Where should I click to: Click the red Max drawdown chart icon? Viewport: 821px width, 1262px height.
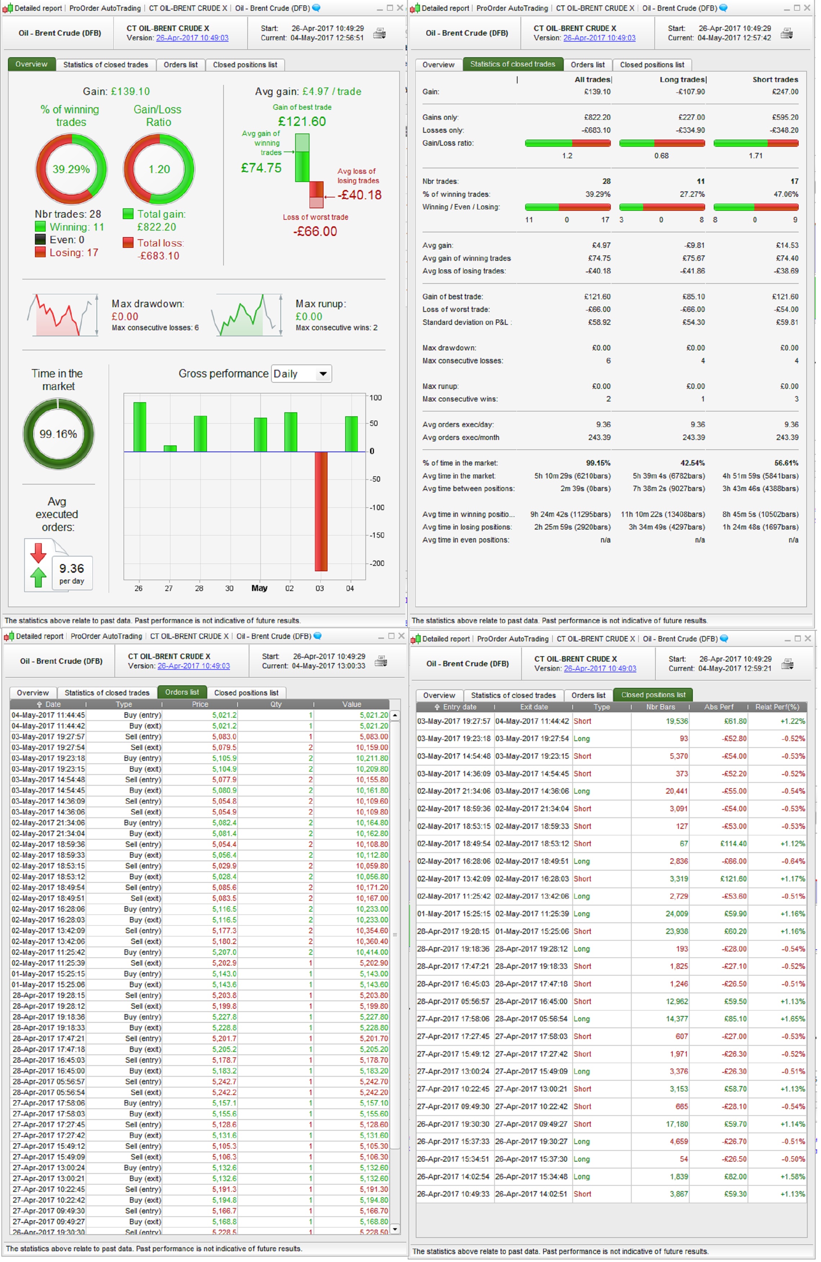click(x=63, y=315)
